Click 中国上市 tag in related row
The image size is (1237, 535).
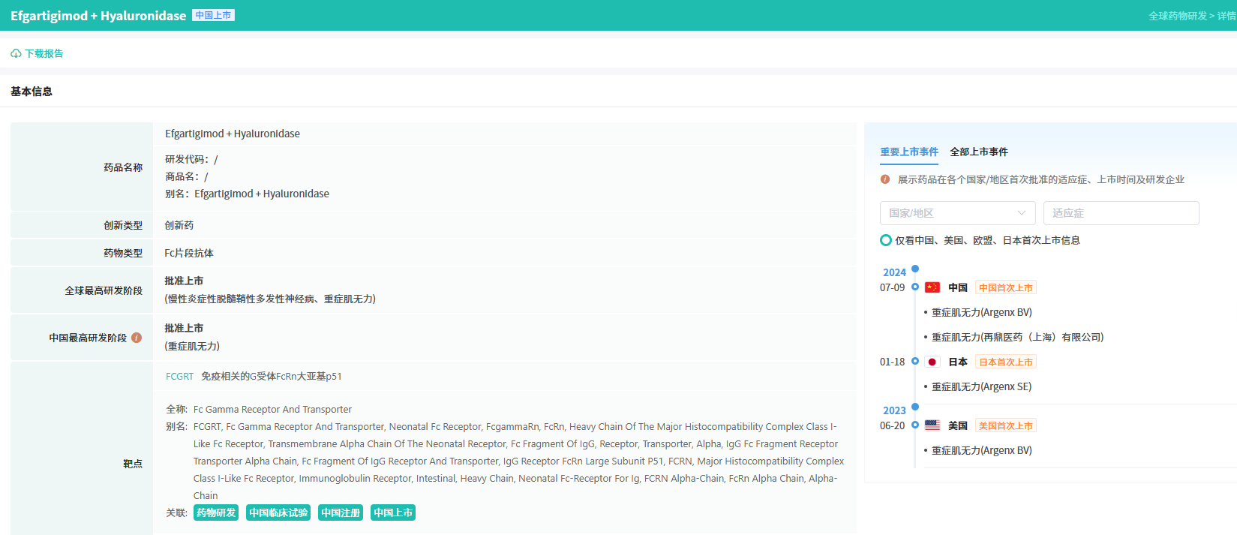(393, 512)
